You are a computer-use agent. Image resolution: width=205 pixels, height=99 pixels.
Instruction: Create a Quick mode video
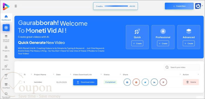[137, 43]
